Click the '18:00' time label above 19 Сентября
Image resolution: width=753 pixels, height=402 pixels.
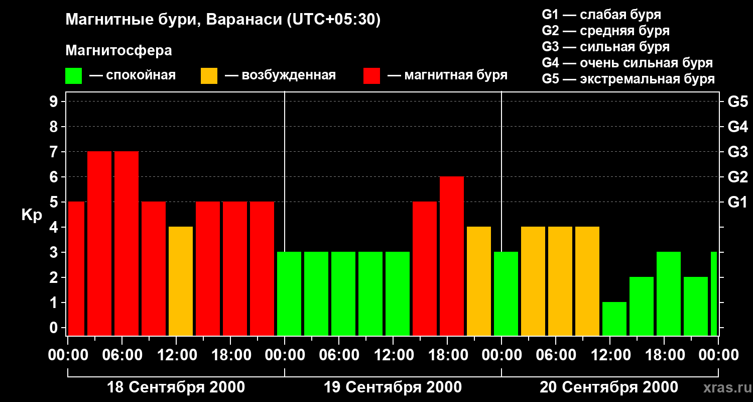click(447, 355)
